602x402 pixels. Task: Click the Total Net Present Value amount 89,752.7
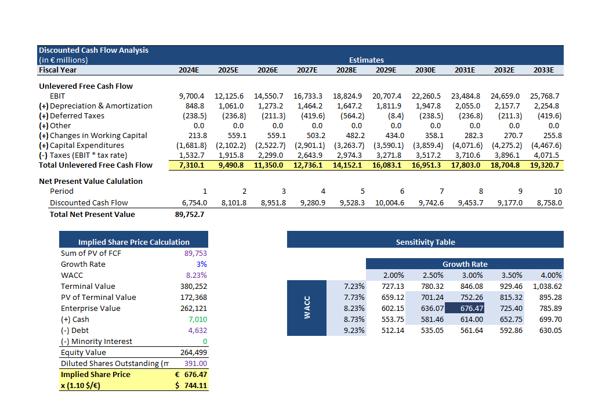pyautogui.click(x=189, y=215)
